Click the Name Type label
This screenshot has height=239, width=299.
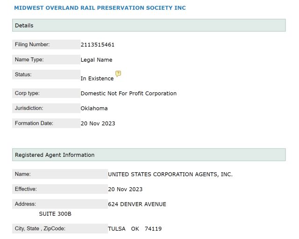click(29, 60)
